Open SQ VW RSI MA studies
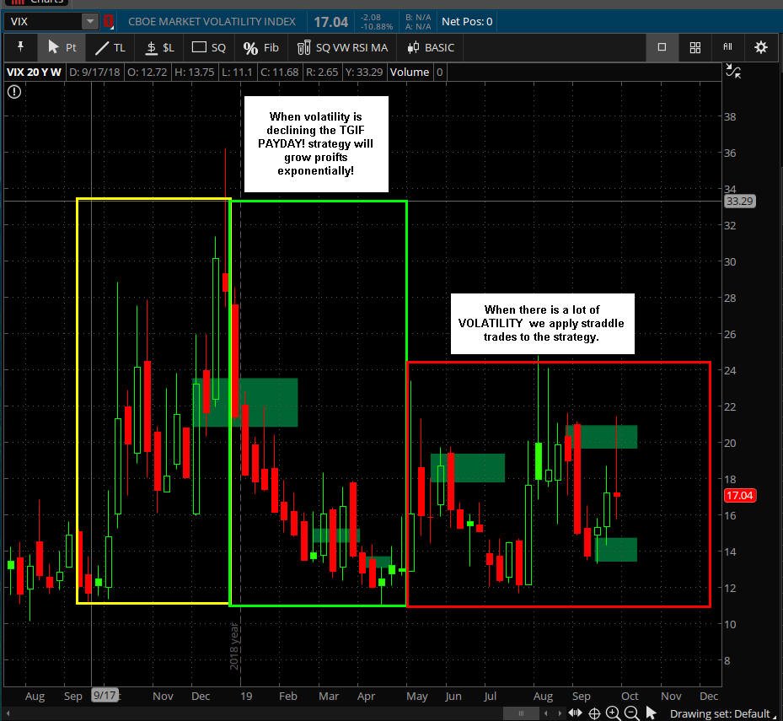Screen dimensions: 783x721 pyautogui.click(x=342, y=47)
